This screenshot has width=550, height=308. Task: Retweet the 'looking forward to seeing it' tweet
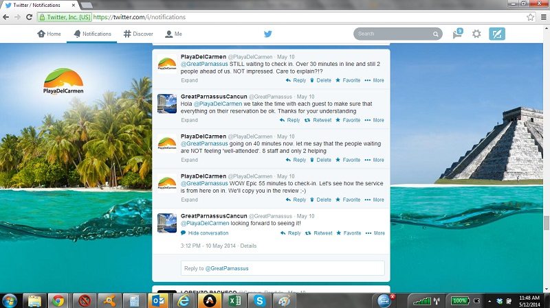(319, 233)
